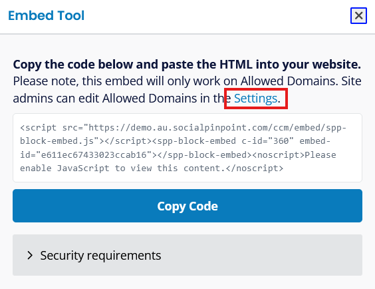
Task: Click the Security requirements label text
Action: pyautogui.click(x=100, y=255)
